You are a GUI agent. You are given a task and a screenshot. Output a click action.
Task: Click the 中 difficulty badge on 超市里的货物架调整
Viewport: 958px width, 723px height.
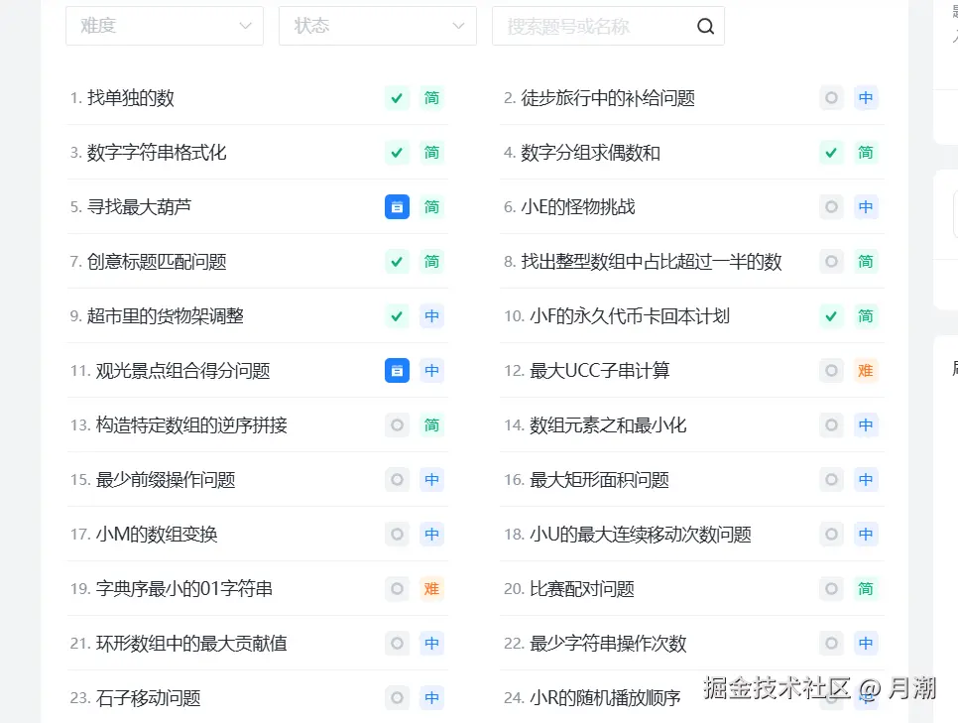(431, 315)
